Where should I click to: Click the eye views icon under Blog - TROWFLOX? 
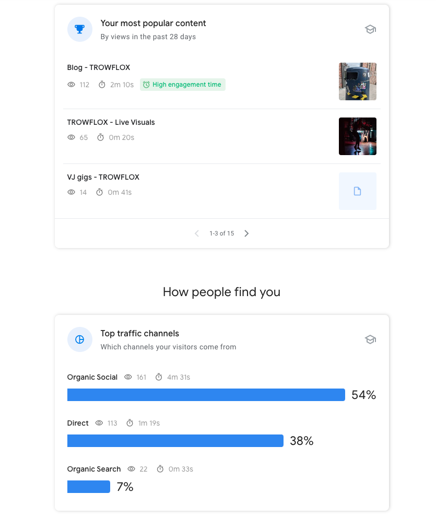point(71,85)
